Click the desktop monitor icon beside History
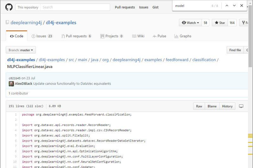 pyautogui.click(x=241, y=106)
